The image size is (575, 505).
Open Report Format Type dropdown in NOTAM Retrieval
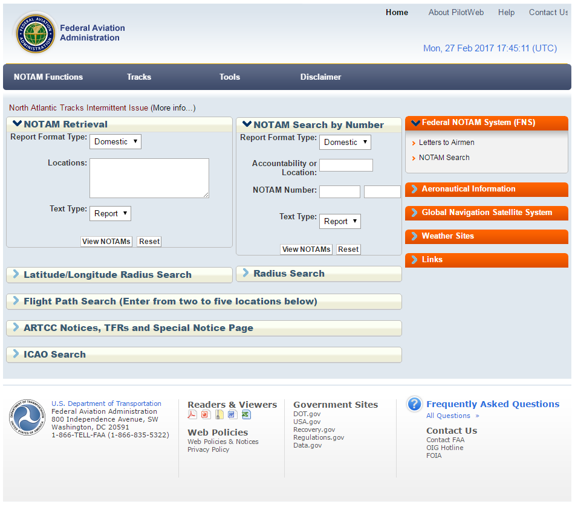(115, 141)
